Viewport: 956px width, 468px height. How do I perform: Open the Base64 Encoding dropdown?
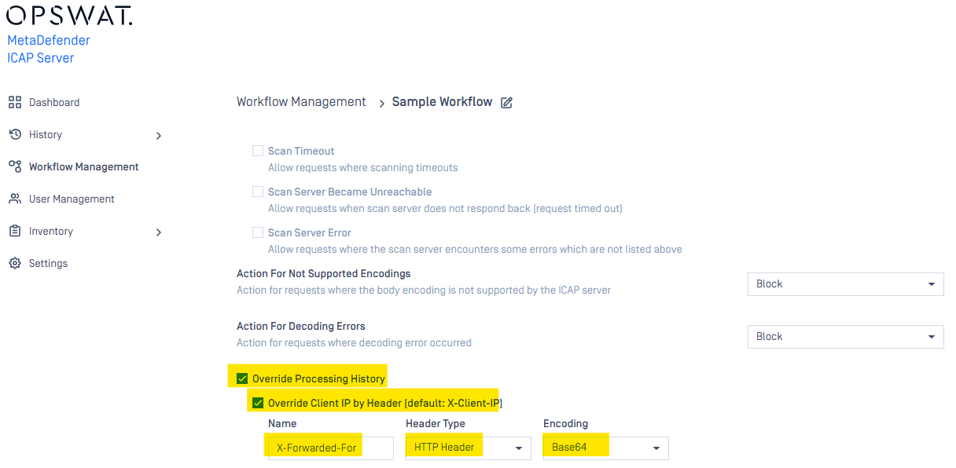[606, 448]
